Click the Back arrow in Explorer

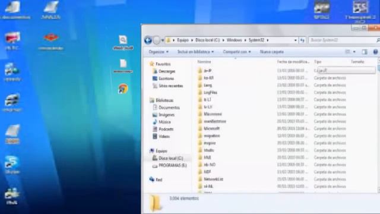(148, 40)
